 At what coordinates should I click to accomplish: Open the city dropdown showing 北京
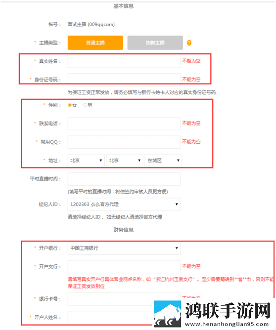tap(125, 161)
